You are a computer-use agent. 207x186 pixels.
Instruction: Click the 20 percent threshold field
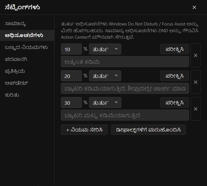(72, 76)
